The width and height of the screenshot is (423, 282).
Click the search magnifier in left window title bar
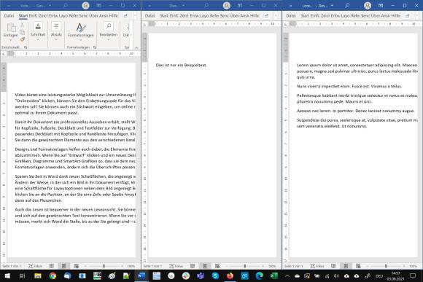(66, 5)
